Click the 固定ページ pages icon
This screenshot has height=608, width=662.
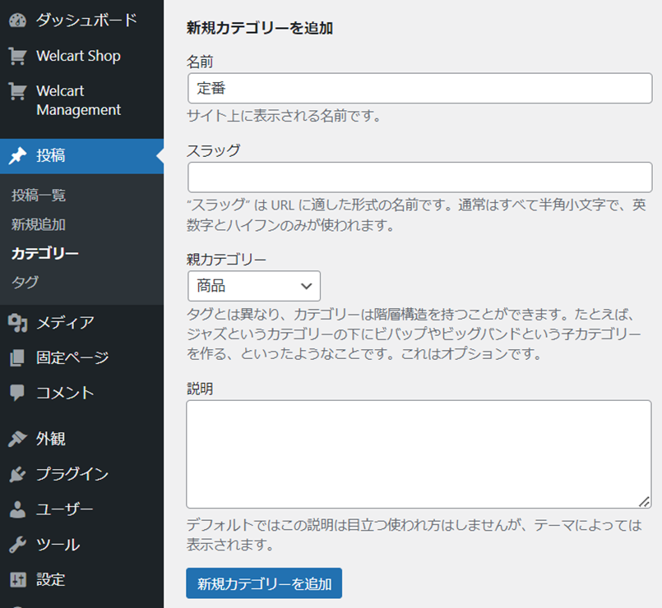coord(17,357)
